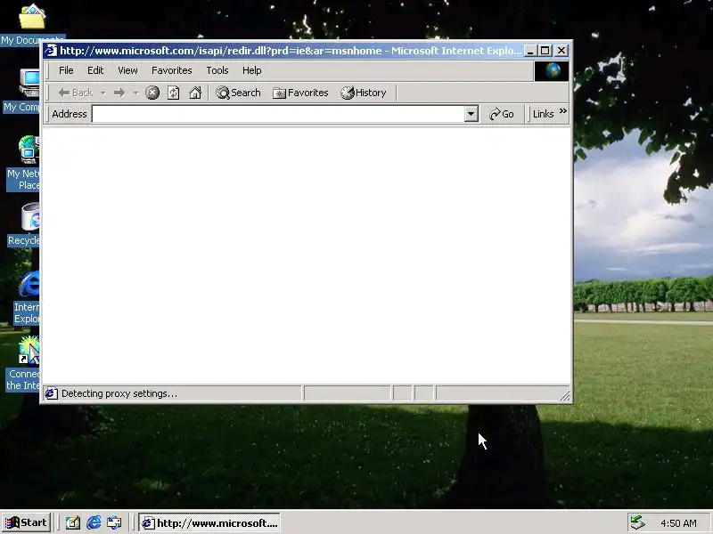The image size is (713, 534).
Task: Open the Back history dropdown arrow
Action: click(x=103, y=93)
